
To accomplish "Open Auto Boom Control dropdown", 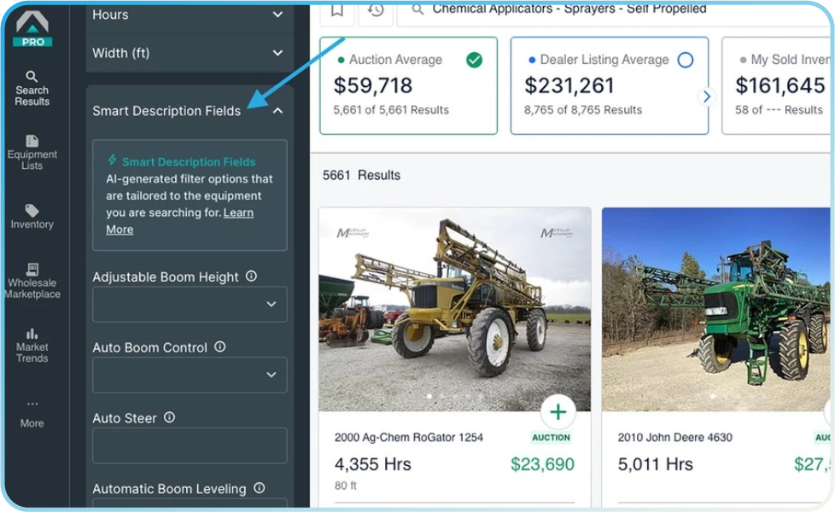I will (190, 375).
